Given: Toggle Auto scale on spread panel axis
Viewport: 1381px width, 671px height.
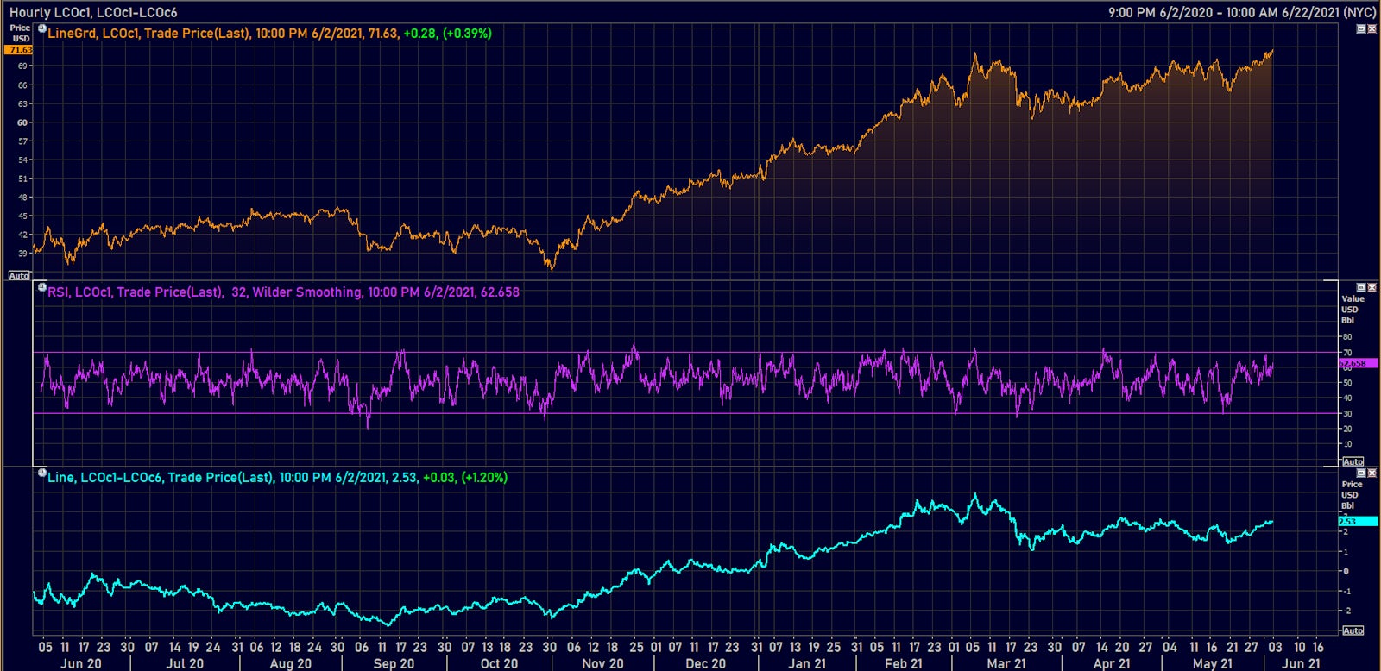Looking at the screenshot, I should 1353,630.
